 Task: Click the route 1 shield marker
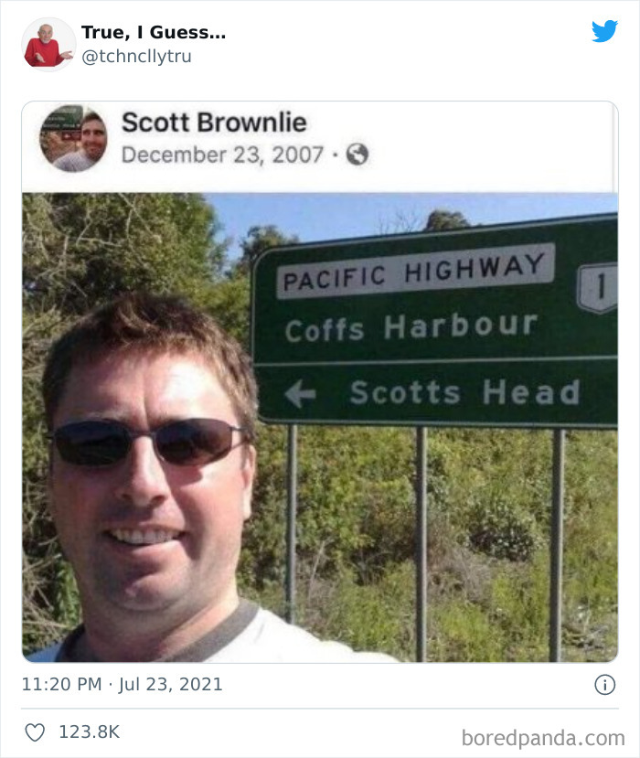click(x=597, y=288)
